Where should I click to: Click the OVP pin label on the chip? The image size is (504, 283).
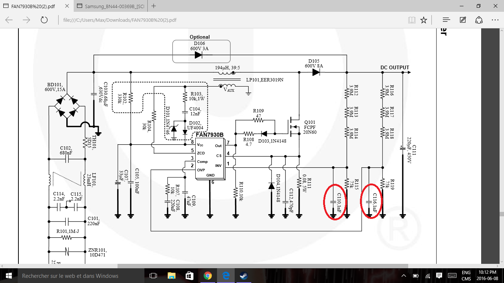[x=201, y=170]
